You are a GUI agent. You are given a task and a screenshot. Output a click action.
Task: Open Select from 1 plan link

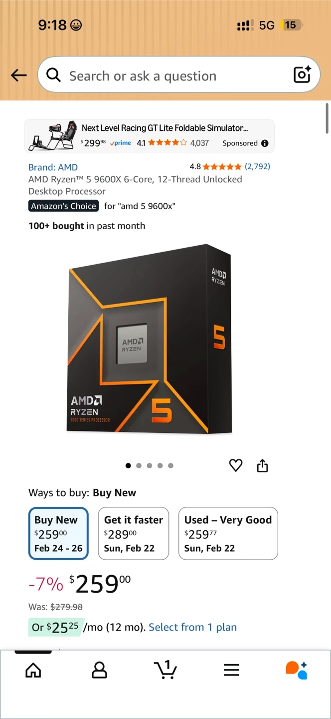coord(192,627)
